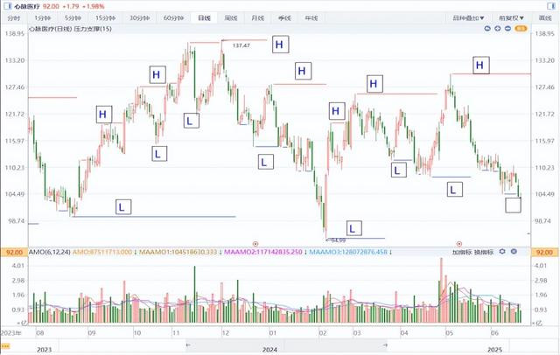Click the icon at the window's top-left corner
Image resolution: width=560 pixels, height=355 pixels.
(8, 6)
